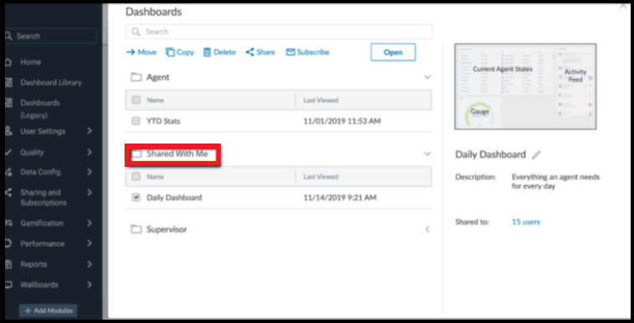The image size is (634, 323).
Task: Click the Dashboards (Legacy) sidebar icon
Action: point(8,103)
